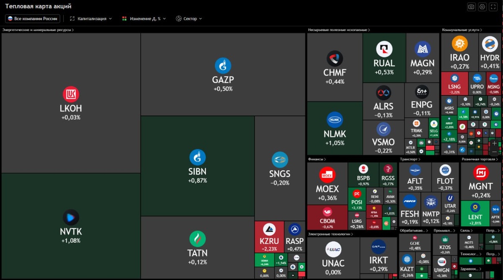Click the RUAL Rusal logo
This screenshot has height=280, width=503.
click(384, 49)
